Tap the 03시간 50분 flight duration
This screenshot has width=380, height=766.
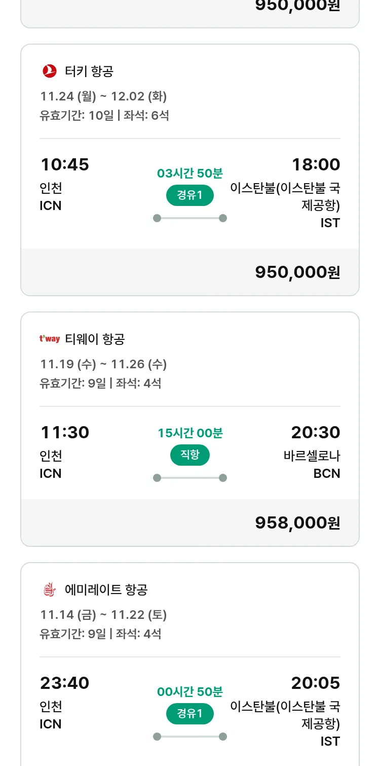[x=190, y=173]
